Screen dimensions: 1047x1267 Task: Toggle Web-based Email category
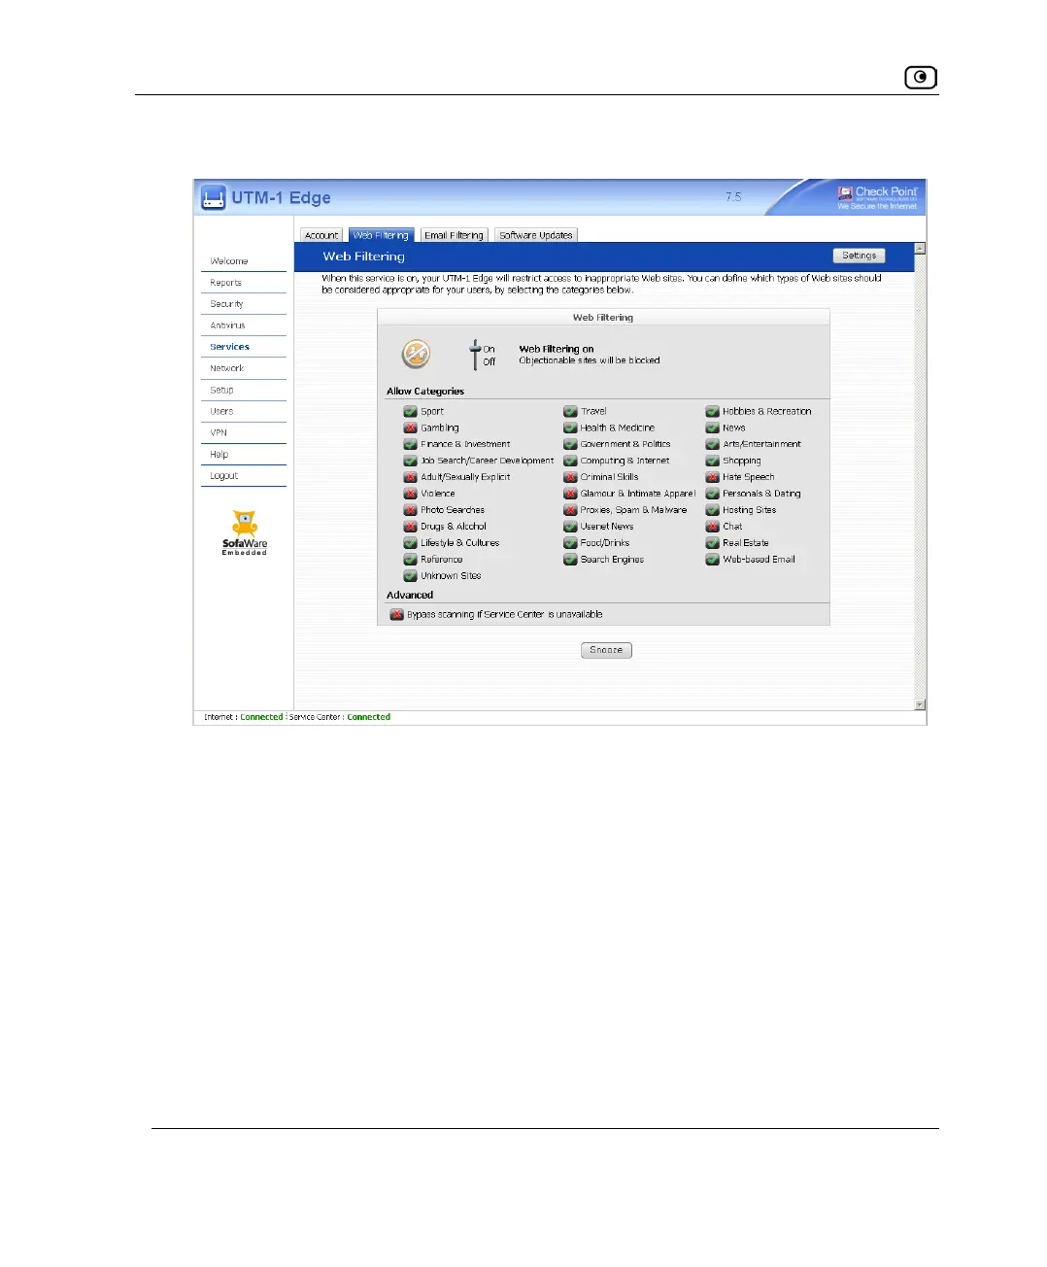[x=712, y=560]
